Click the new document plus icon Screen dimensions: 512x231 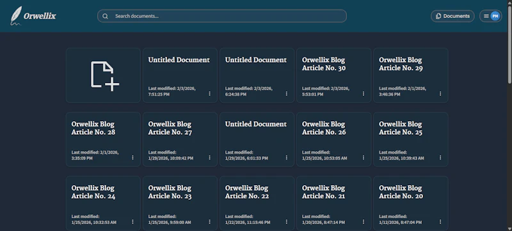coord(105,76)
